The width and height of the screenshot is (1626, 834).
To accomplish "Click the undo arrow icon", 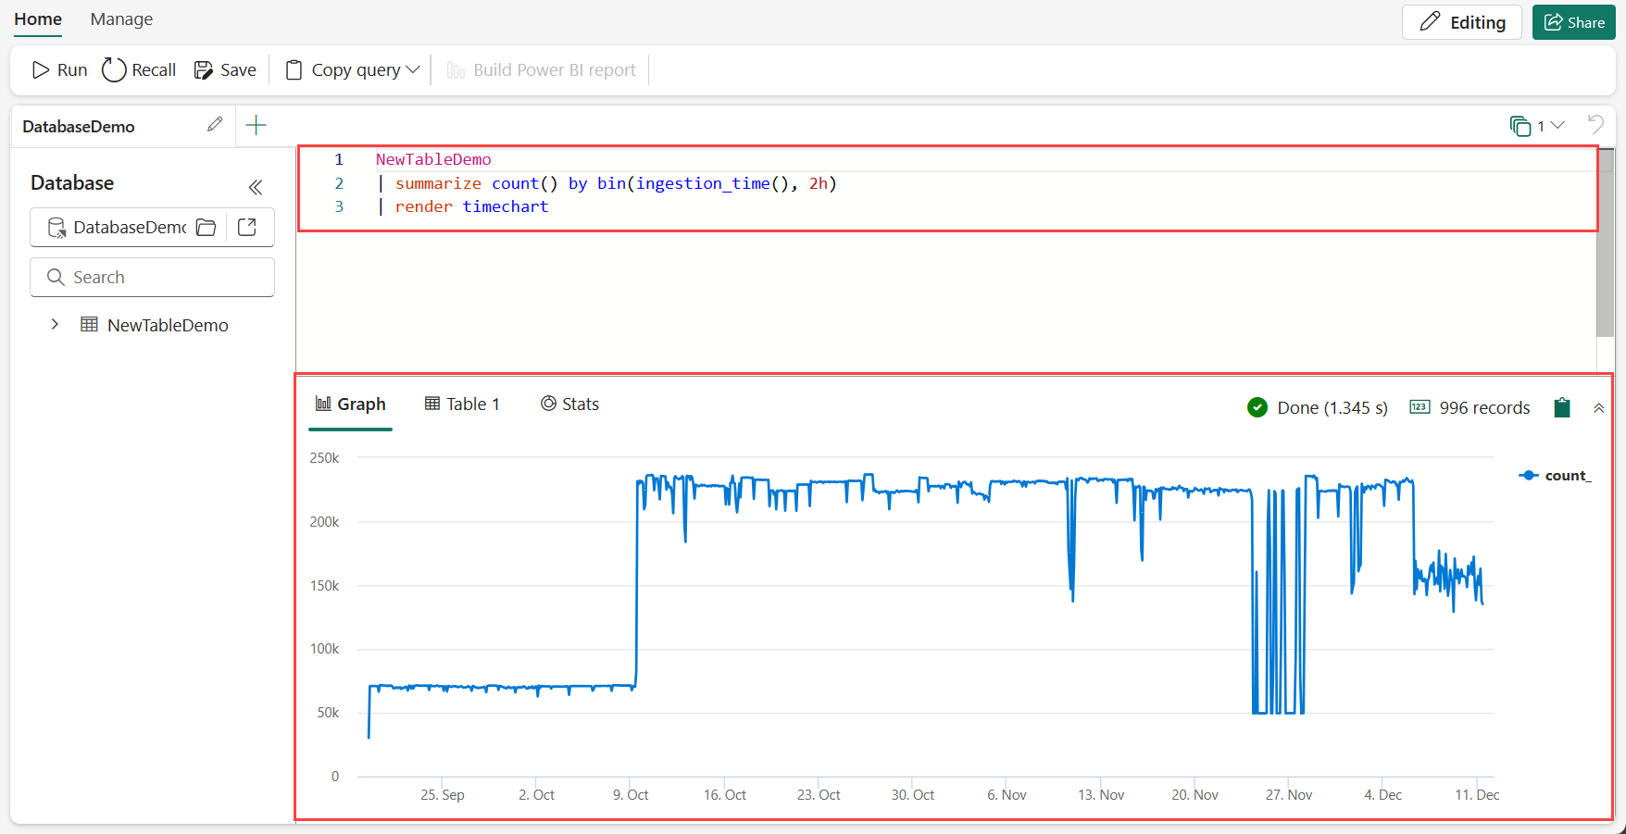I will tap(1595, 124).
